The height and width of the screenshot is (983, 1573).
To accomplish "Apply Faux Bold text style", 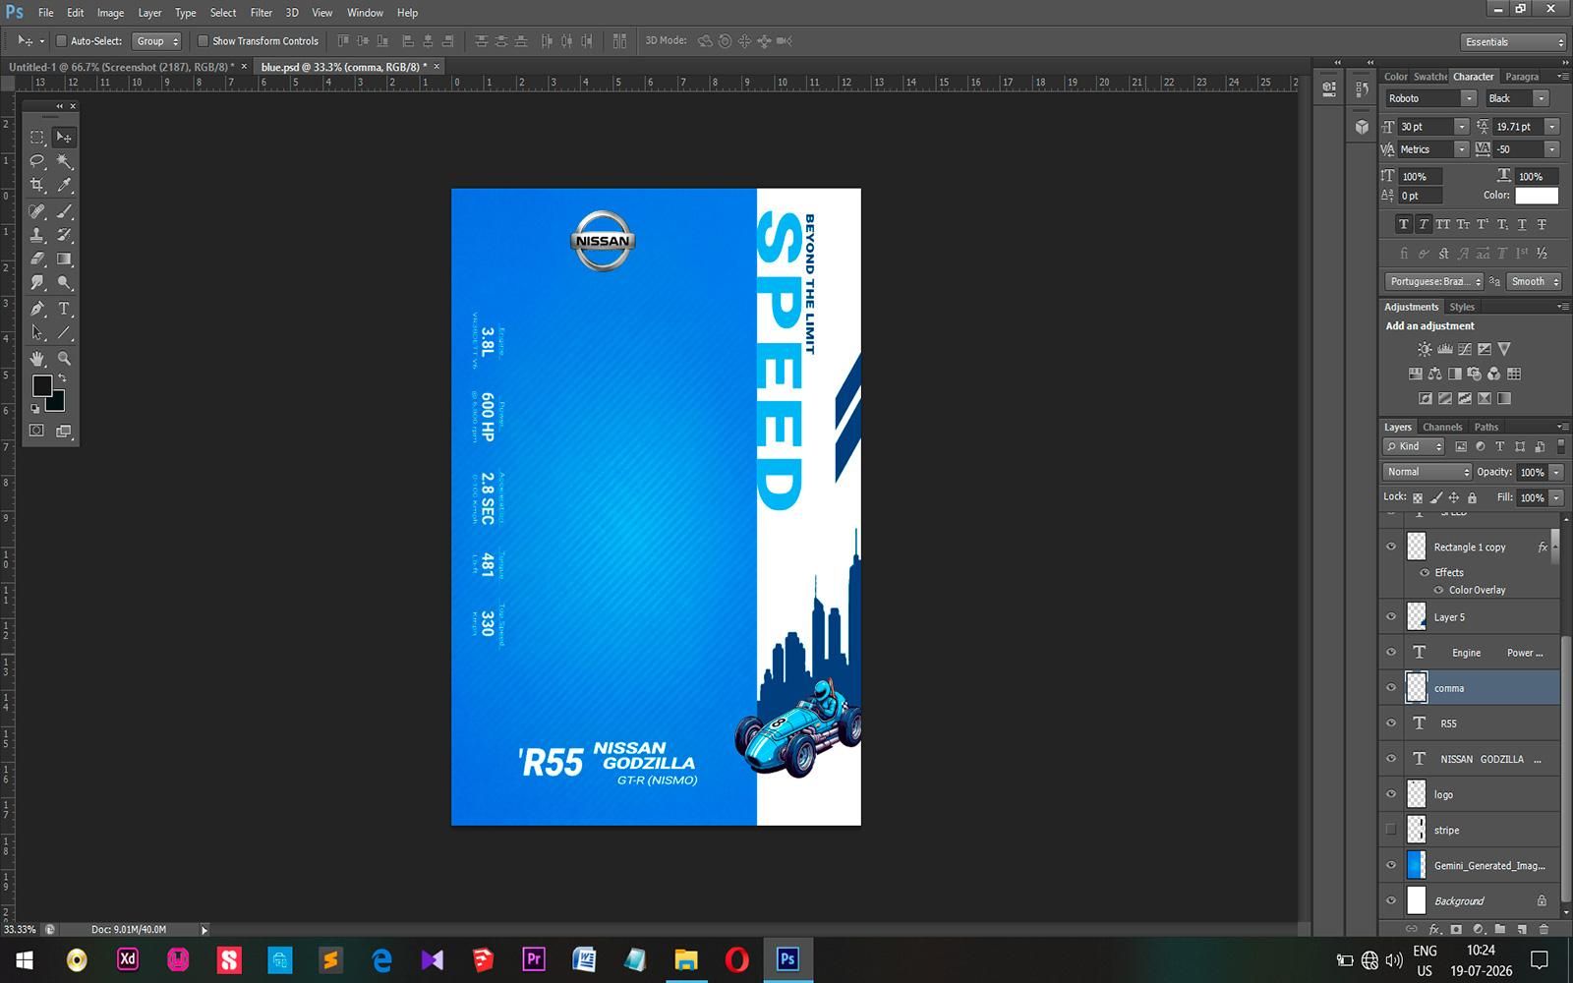I will (x=1403, y=225).
